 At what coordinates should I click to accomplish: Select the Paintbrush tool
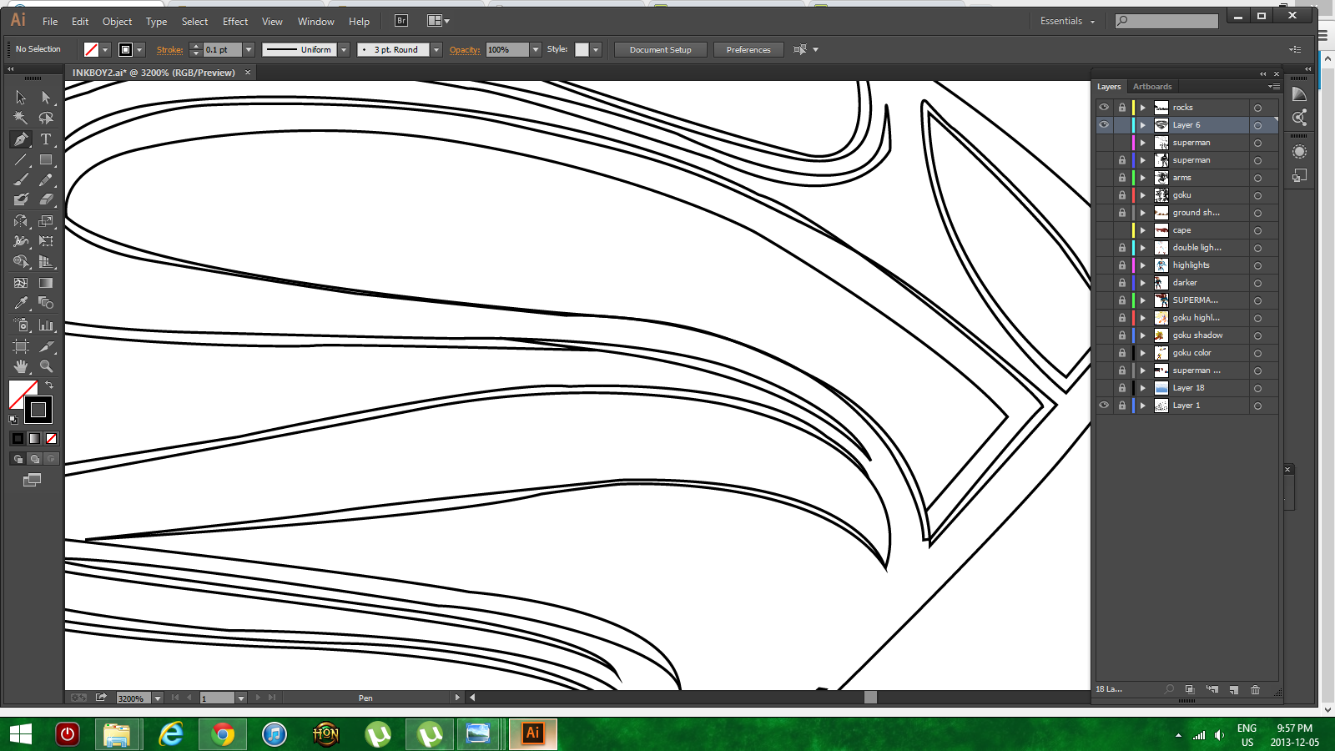click(x=20, y=179)
